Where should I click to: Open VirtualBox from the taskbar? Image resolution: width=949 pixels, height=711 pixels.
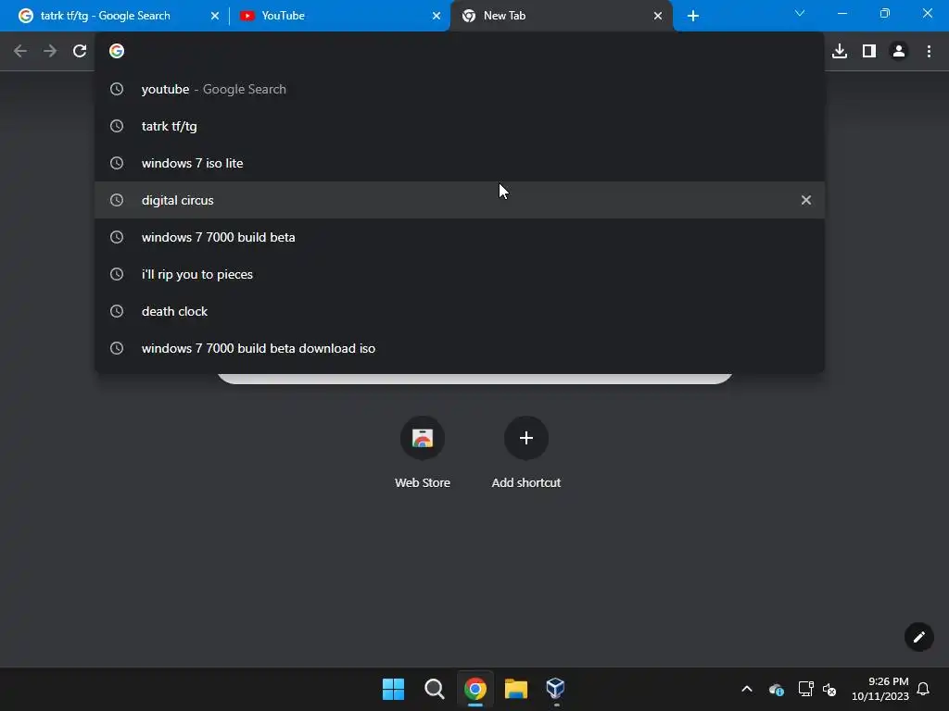(556, 688)
